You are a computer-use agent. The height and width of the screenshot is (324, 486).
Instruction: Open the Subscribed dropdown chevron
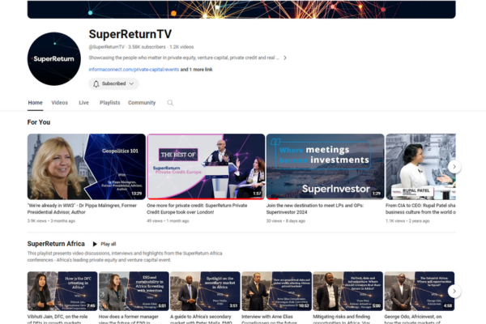[x=131, y=83]
